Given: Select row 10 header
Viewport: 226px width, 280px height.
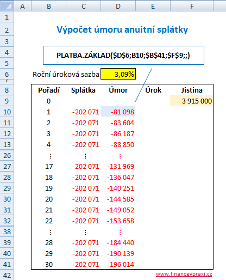Looking at the screenshot, I should (x=7, y=112).
